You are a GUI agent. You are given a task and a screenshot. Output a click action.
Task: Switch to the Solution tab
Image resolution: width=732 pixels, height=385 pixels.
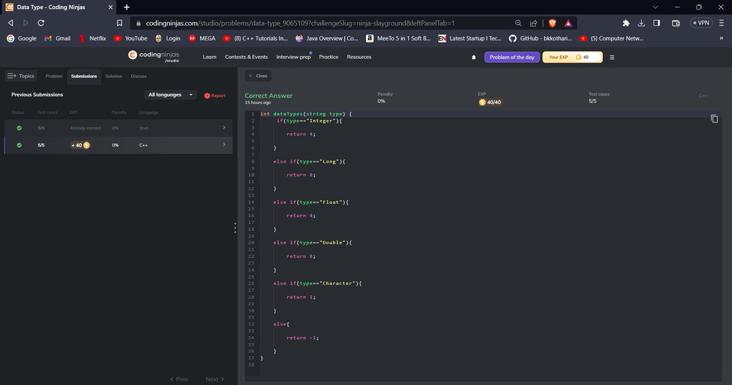[113, 76]
